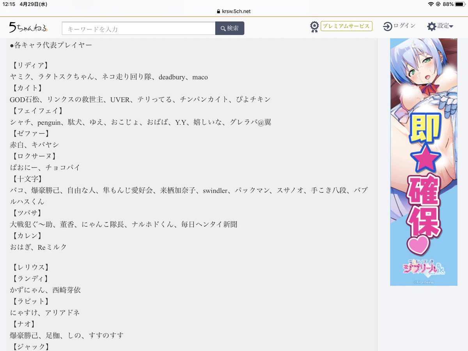Screen dimensions: 468x351
Task: Click the line starting with バコ、爆豪勝己
Action: (189, 196)
